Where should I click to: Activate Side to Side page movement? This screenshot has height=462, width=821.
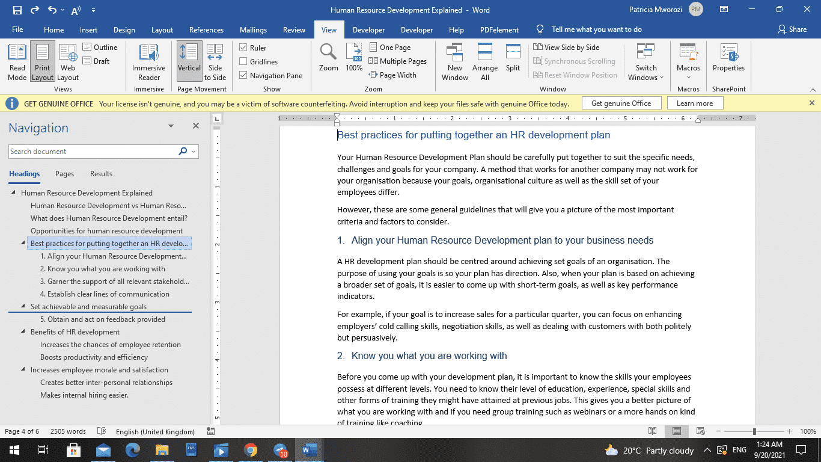tap(215, 61)
